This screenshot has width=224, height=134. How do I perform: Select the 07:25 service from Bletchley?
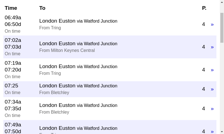click(x=110, y=89)
